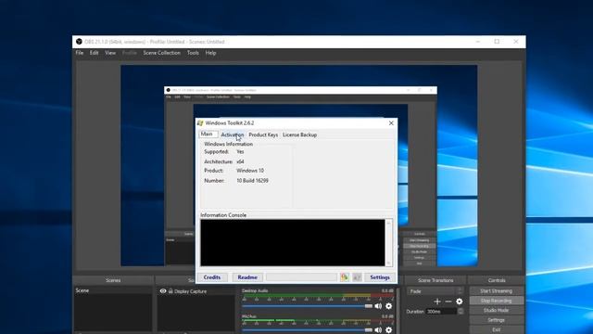Viewport: 593px width, 334px height.
Task: Click the Mic/Aux volume slider
Action: [x=307, y=330]
